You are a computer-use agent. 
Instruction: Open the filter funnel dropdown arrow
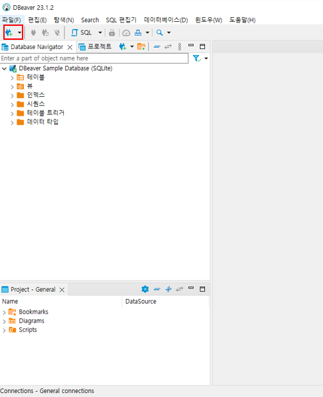pos(206,58)
